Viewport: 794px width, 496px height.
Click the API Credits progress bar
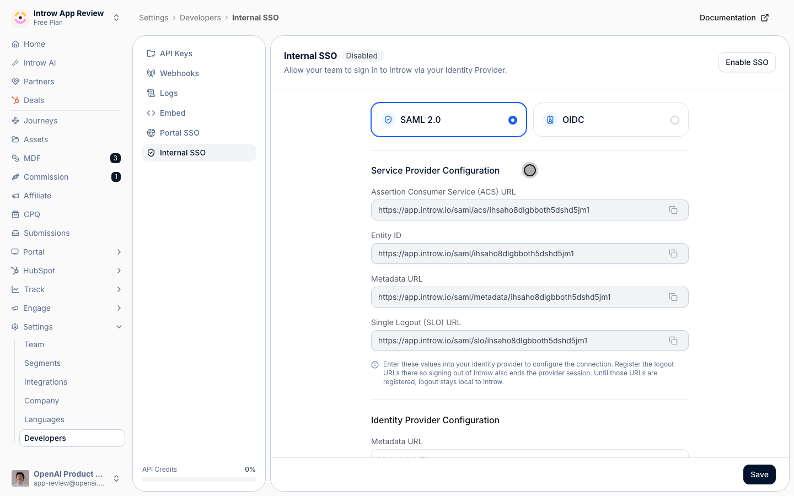[x=199, y=479]
